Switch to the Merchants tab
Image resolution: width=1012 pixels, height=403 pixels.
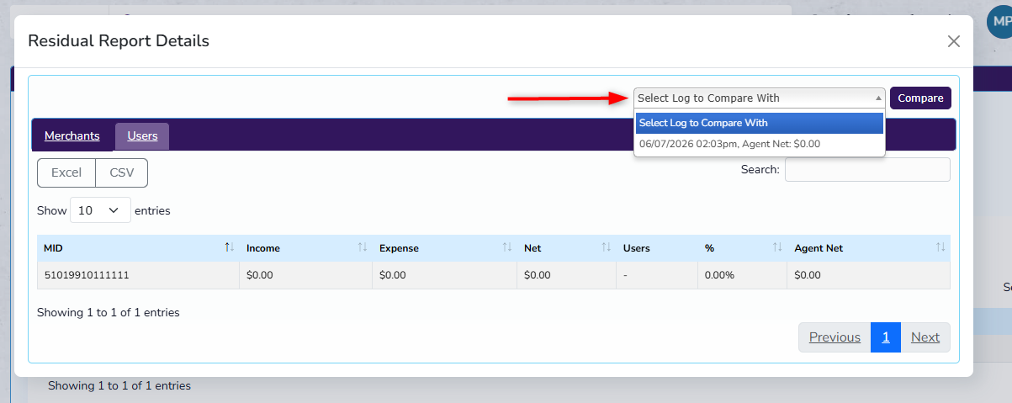(72, 135)
